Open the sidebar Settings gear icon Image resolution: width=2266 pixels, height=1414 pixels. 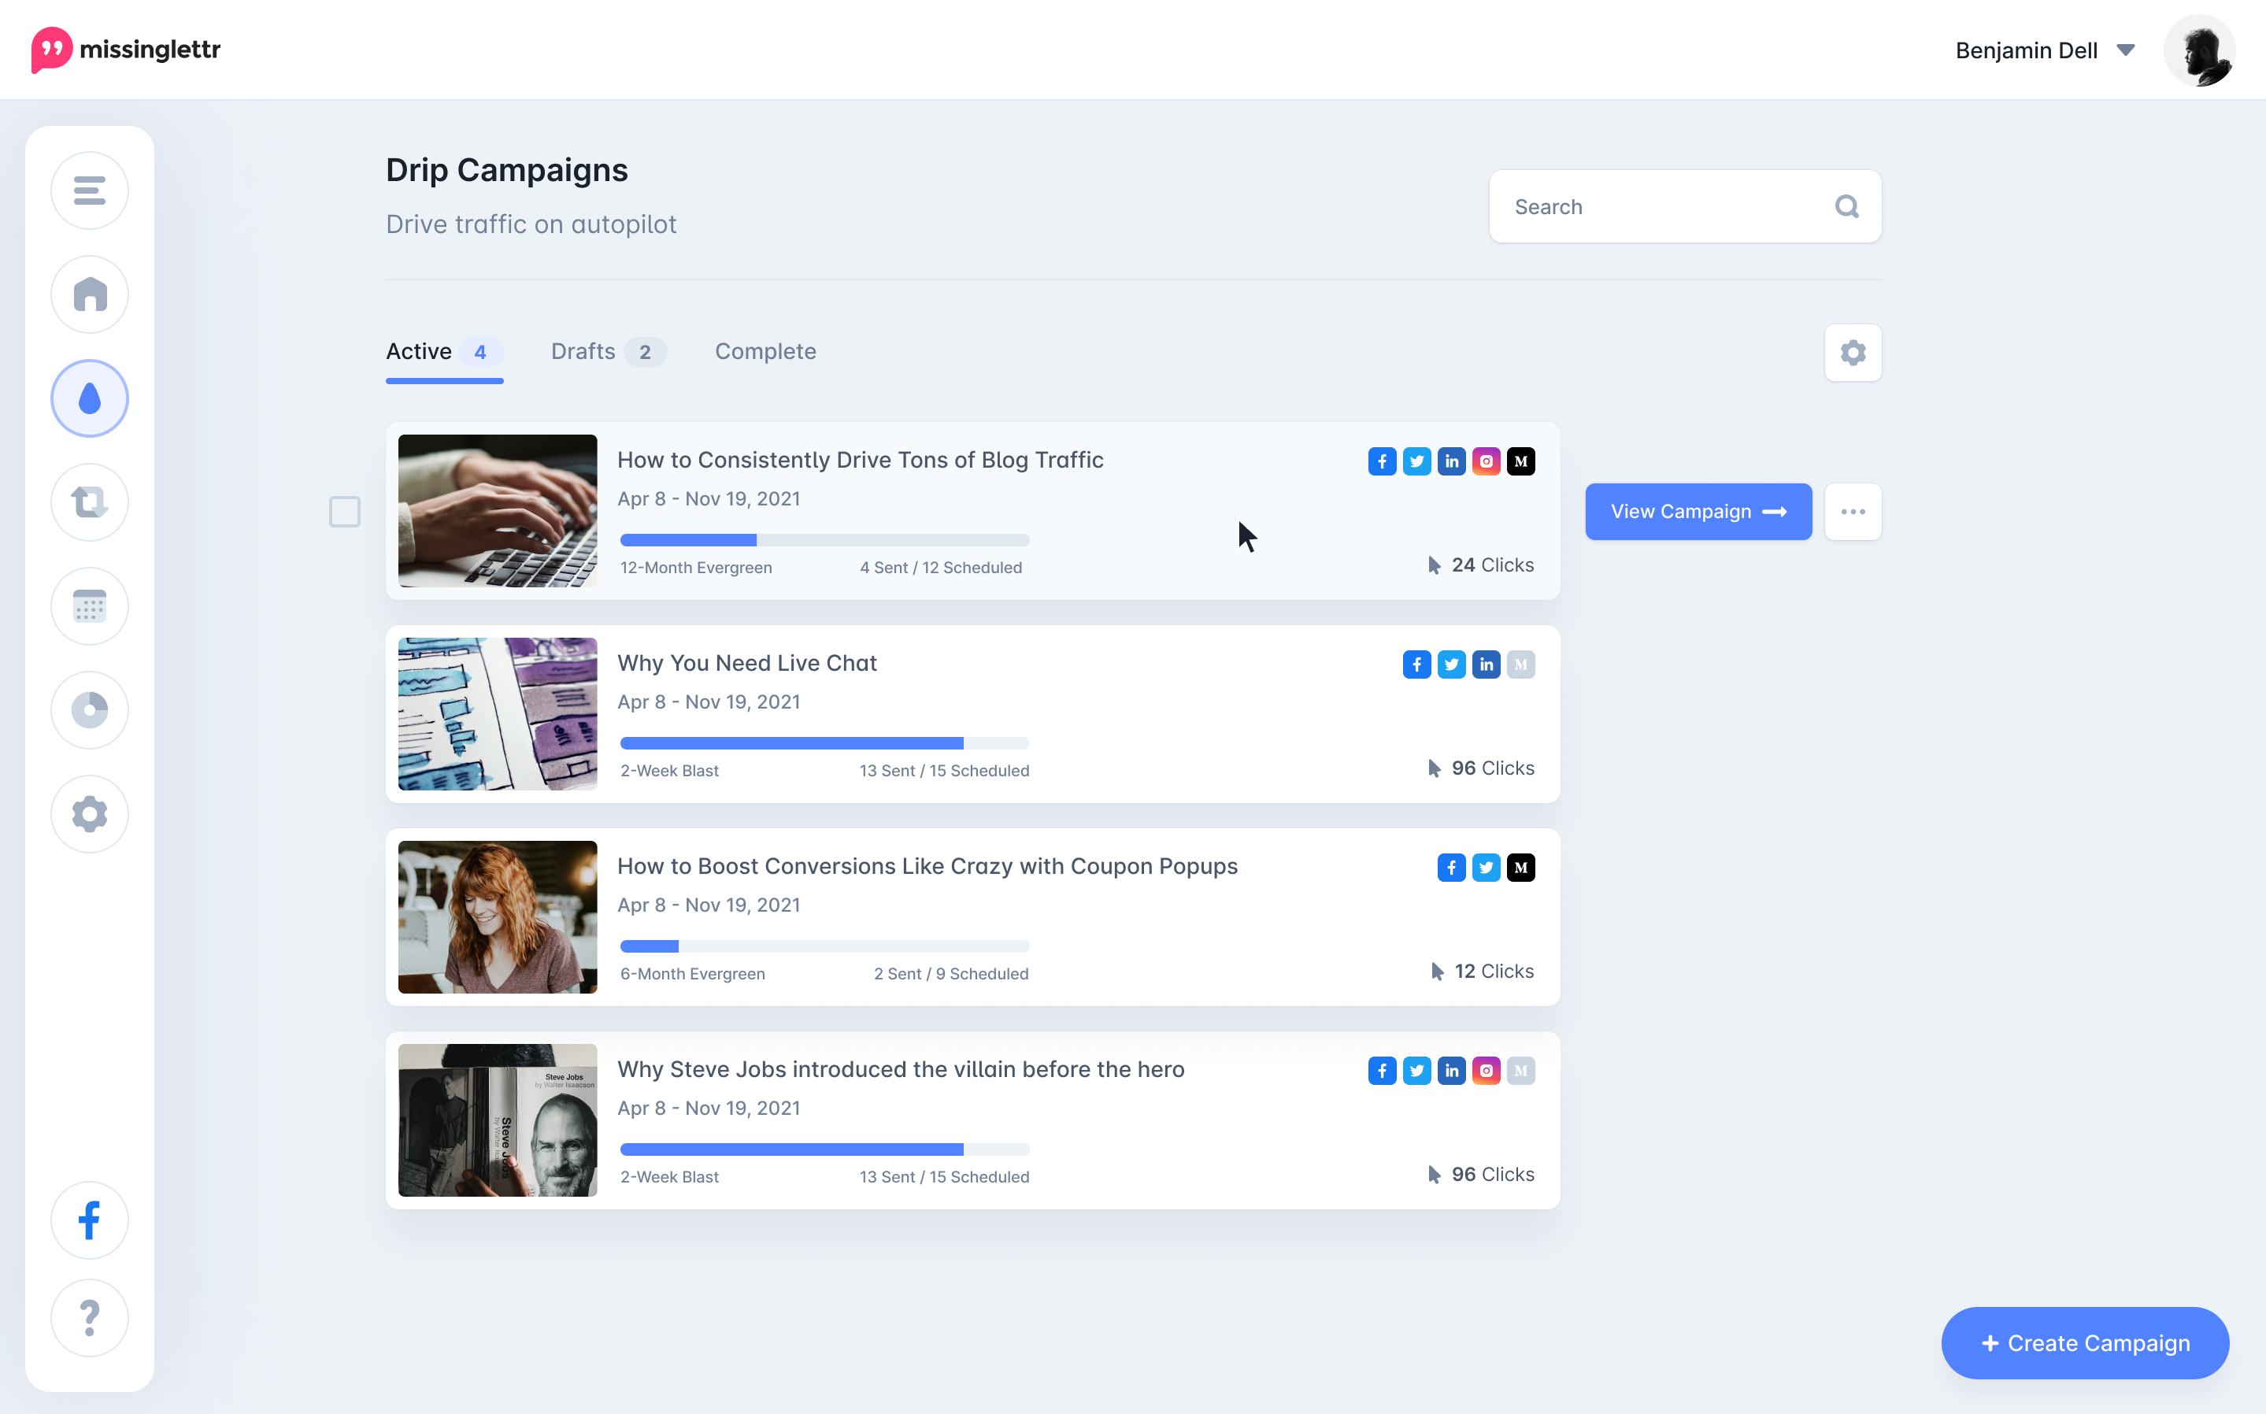[90, 813]
